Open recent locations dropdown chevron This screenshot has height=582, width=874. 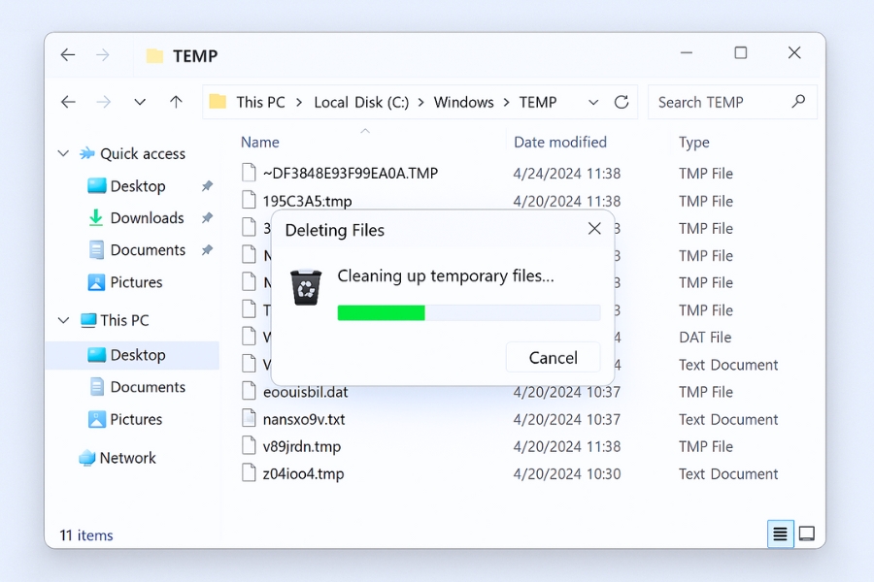tap(140, 102)
